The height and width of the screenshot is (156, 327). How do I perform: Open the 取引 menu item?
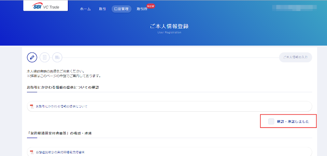pos(103,9)
